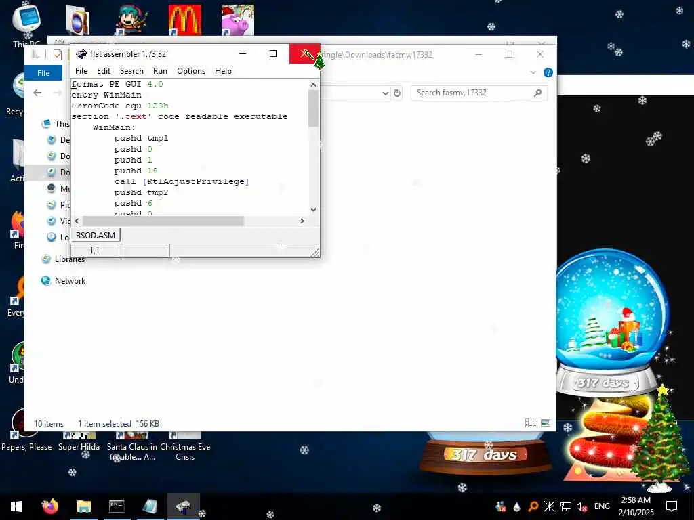Expand the address bar history dropdown
This screenshot has height=520, width=694.
pos(385,93)
